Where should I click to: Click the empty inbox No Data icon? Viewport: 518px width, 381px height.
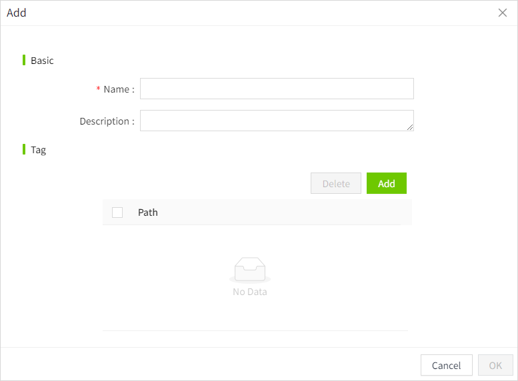(x=250, y=270)
